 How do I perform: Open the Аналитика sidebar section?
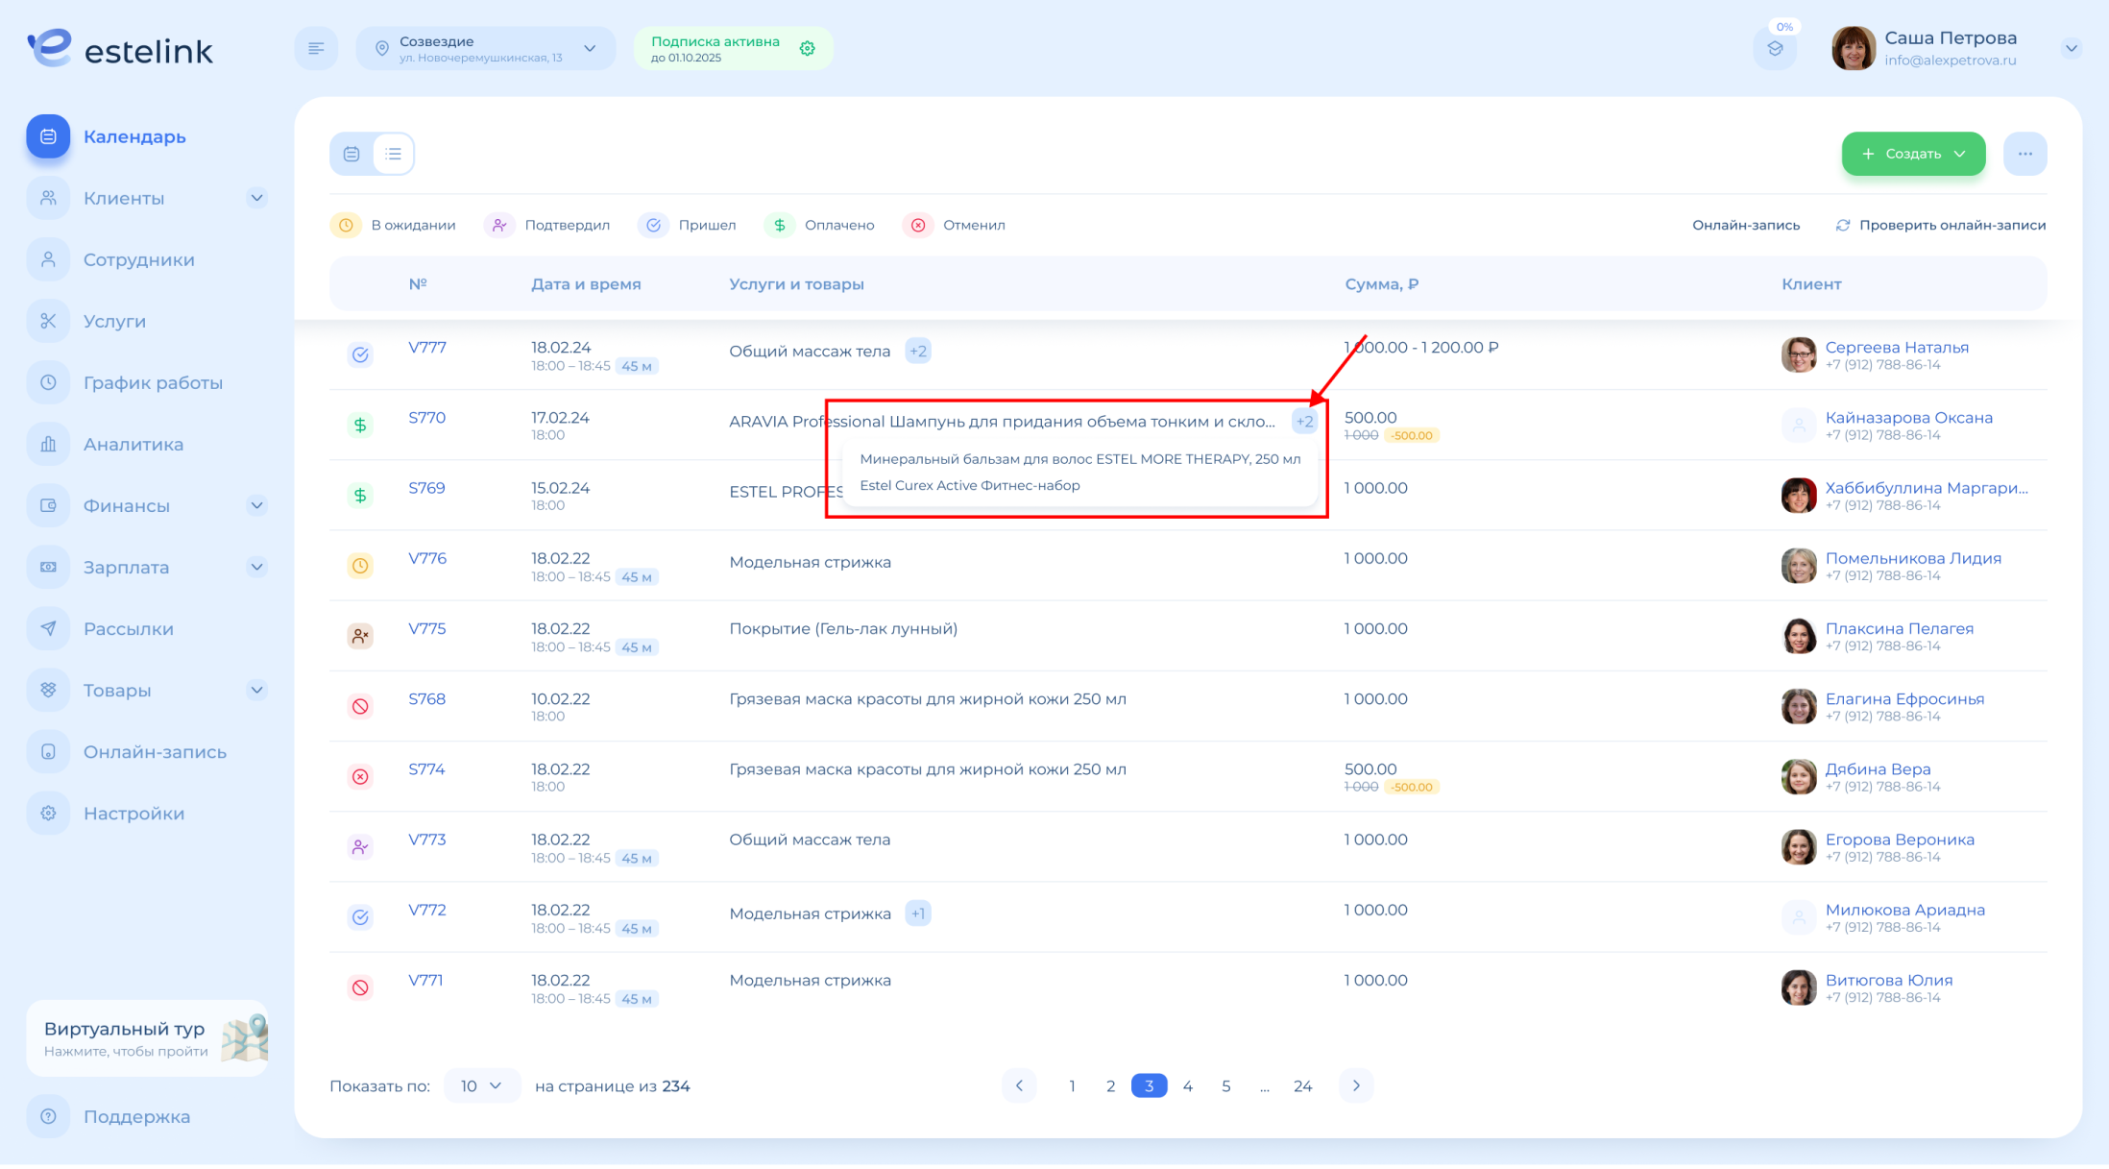click(x=133, y=444)
